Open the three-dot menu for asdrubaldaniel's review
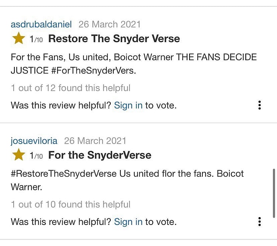The height and width of the screenshot is (246, 277). coord(260,105)
